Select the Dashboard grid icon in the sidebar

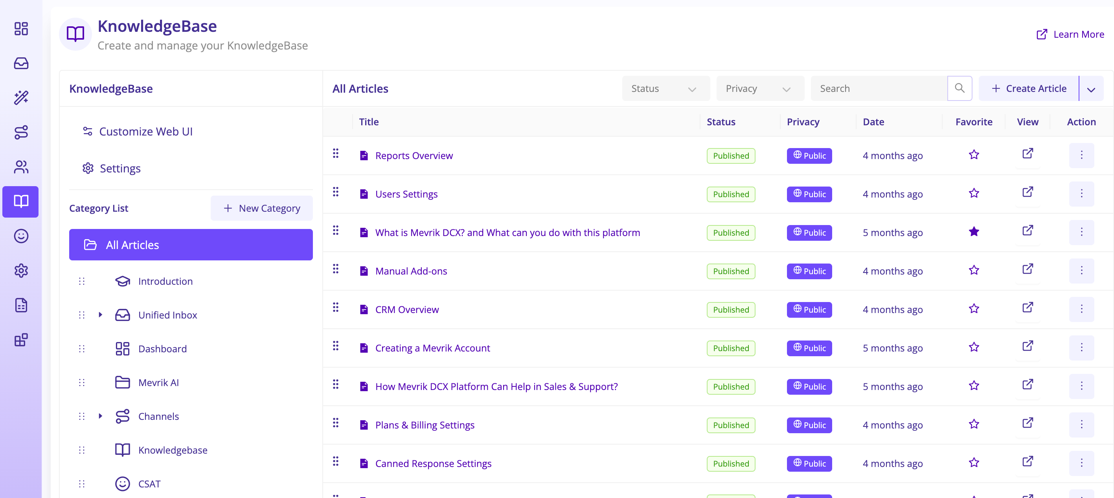[21, 29]
